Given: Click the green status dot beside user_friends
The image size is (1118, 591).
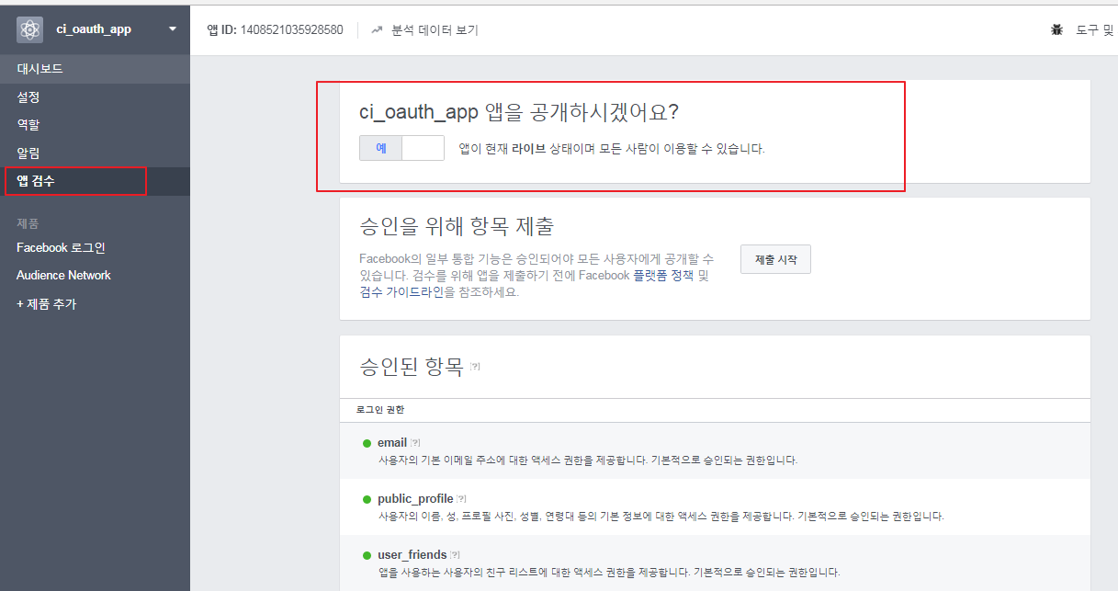Looking at the screenshot, I should coord(367,555).
